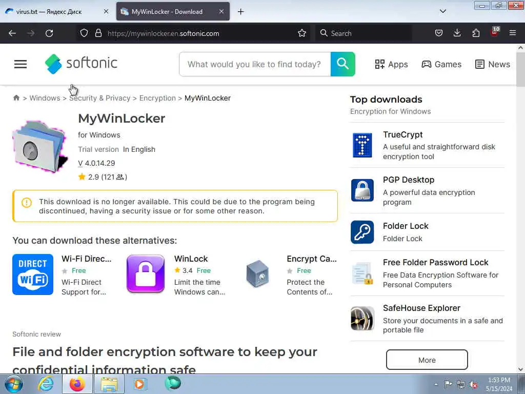Screen dimensions: 525x394
Task: Open Free Folder Password Lock link
Action: [435, 262]
